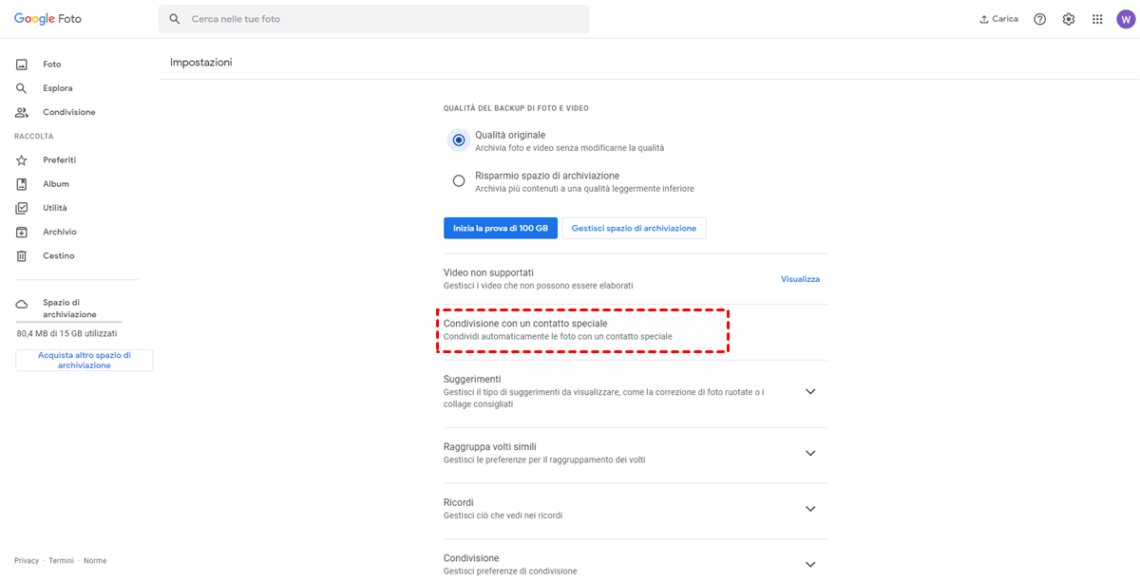Click the Google Foto logo
This screenshot has width=1140, height=580.
coord(47,19)
